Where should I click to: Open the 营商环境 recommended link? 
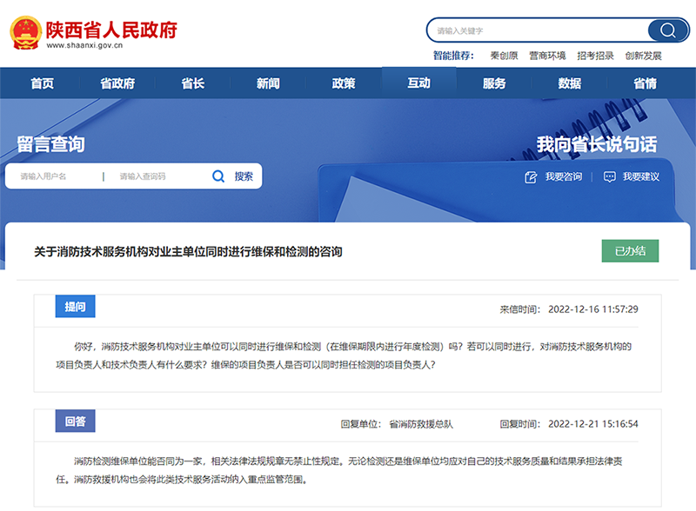click(x=547, y=56)
